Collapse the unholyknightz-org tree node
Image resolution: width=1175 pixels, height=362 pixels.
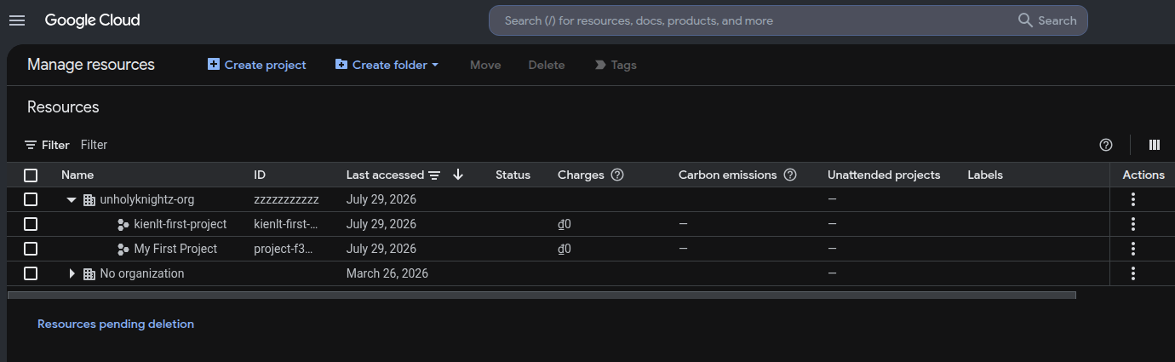(x=72, y=200)
